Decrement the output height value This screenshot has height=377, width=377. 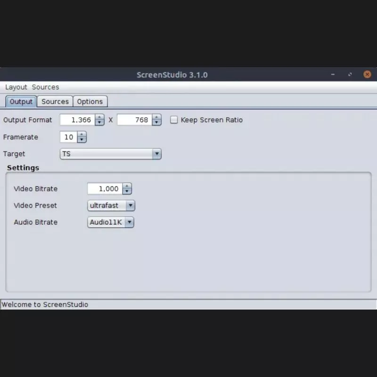(156, 122)
